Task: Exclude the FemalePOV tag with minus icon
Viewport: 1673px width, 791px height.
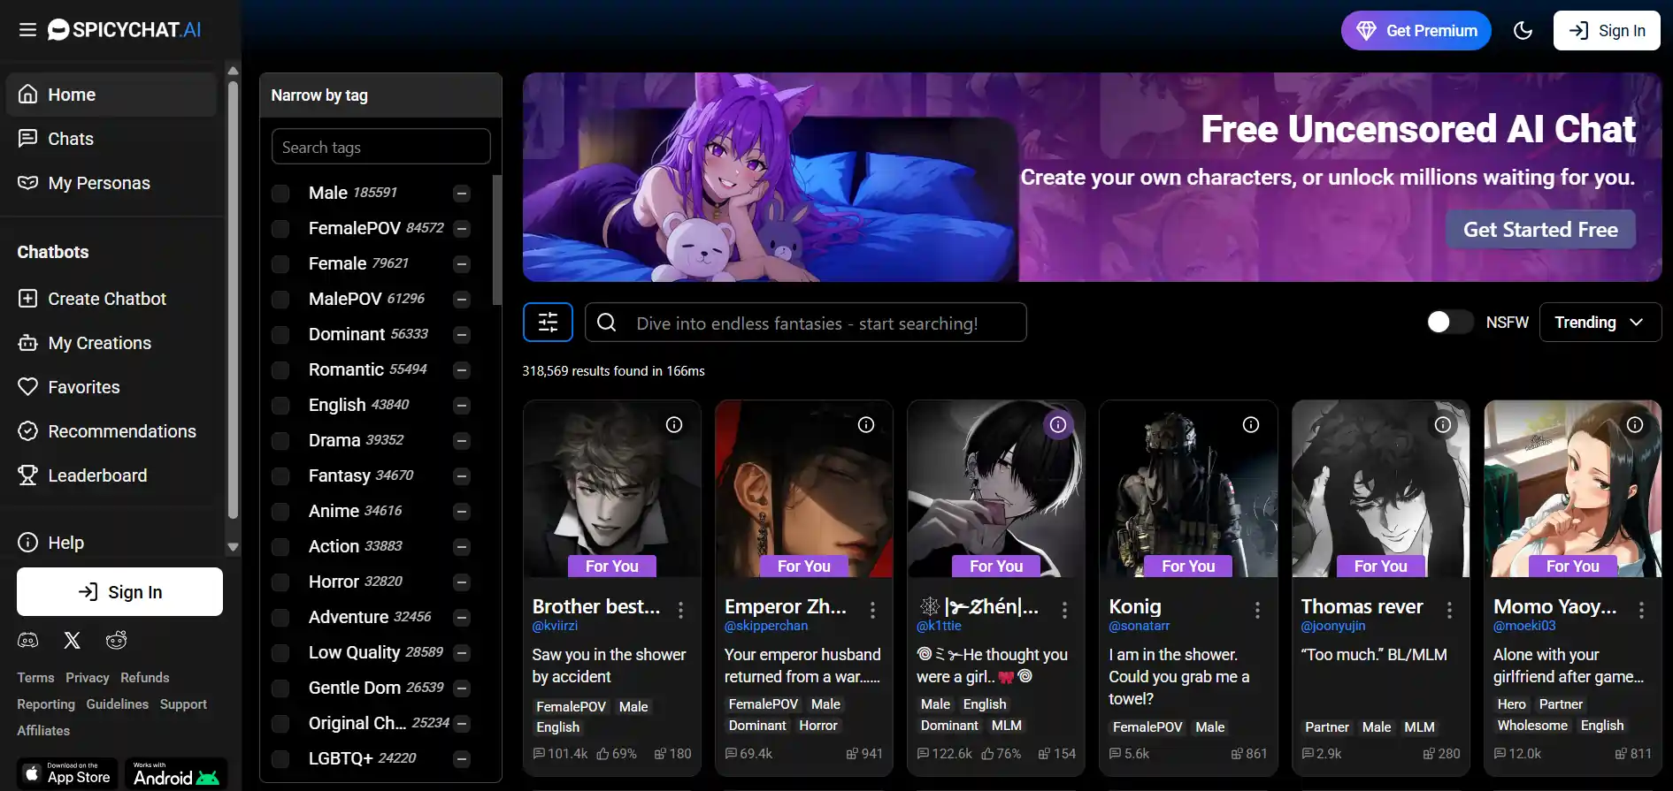Action: pyautogui.click(x=462, y=229)
